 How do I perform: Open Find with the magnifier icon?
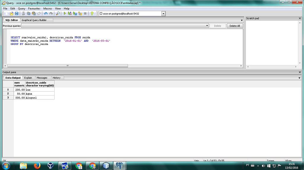(x=58, y=14)
